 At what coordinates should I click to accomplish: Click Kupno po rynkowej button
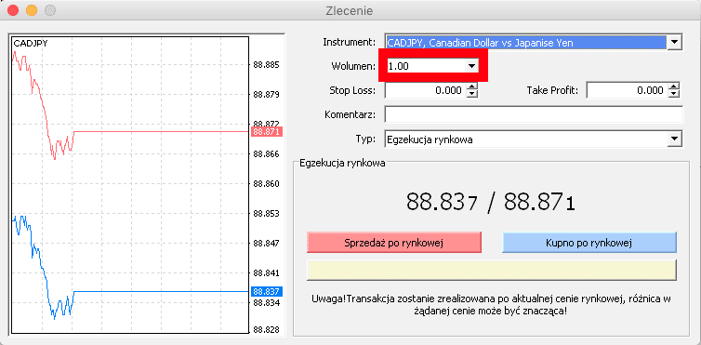coord(589,243)
